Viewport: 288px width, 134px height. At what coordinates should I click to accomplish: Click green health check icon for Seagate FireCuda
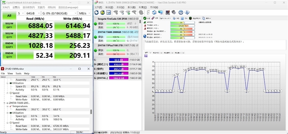pyautogui.click(x=95, y=24)
